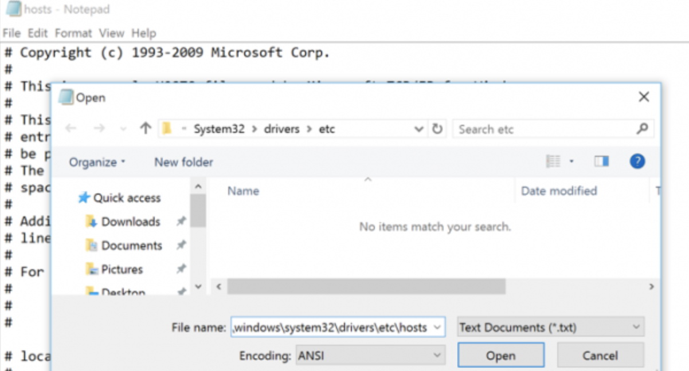Open the File menu in Notepad
Image resolution: width=689 pixels, height=371 pixels.
coord(11,33)
